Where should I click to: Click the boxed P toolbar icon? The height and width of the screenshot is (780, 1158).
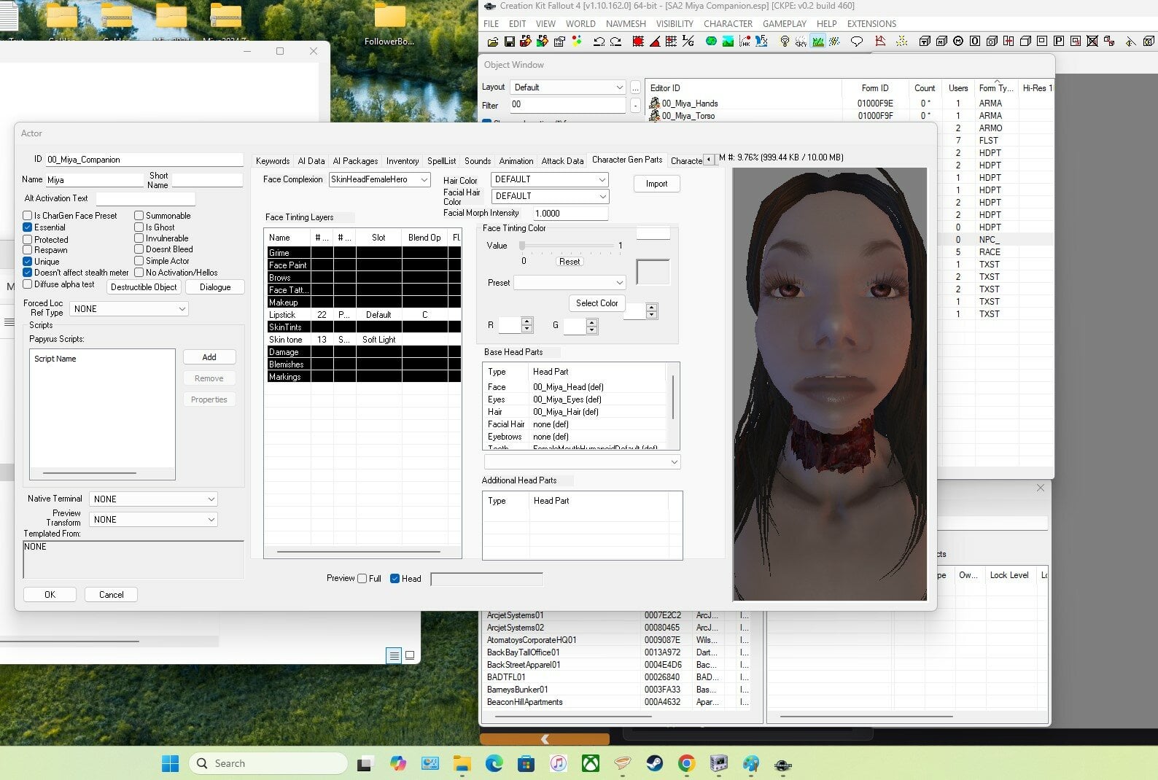coord(1059,42)
